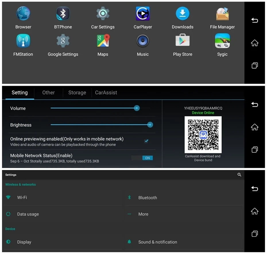Click the Device section header
Image resolution: width=267 pixels, height=254 pixels.
point(10,229)
